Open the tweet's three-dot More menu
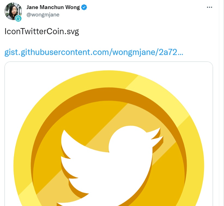Screen dimensions: 224x206 pos(209,7)
